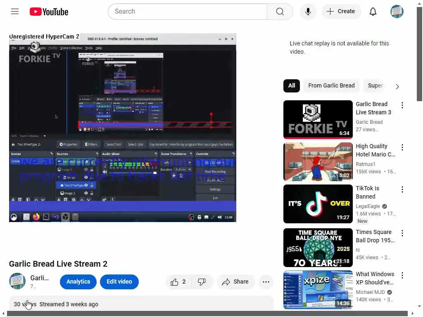Click the horizontal page scrollbar
This screenshot has height=317, width=423.
coord(207,314)
